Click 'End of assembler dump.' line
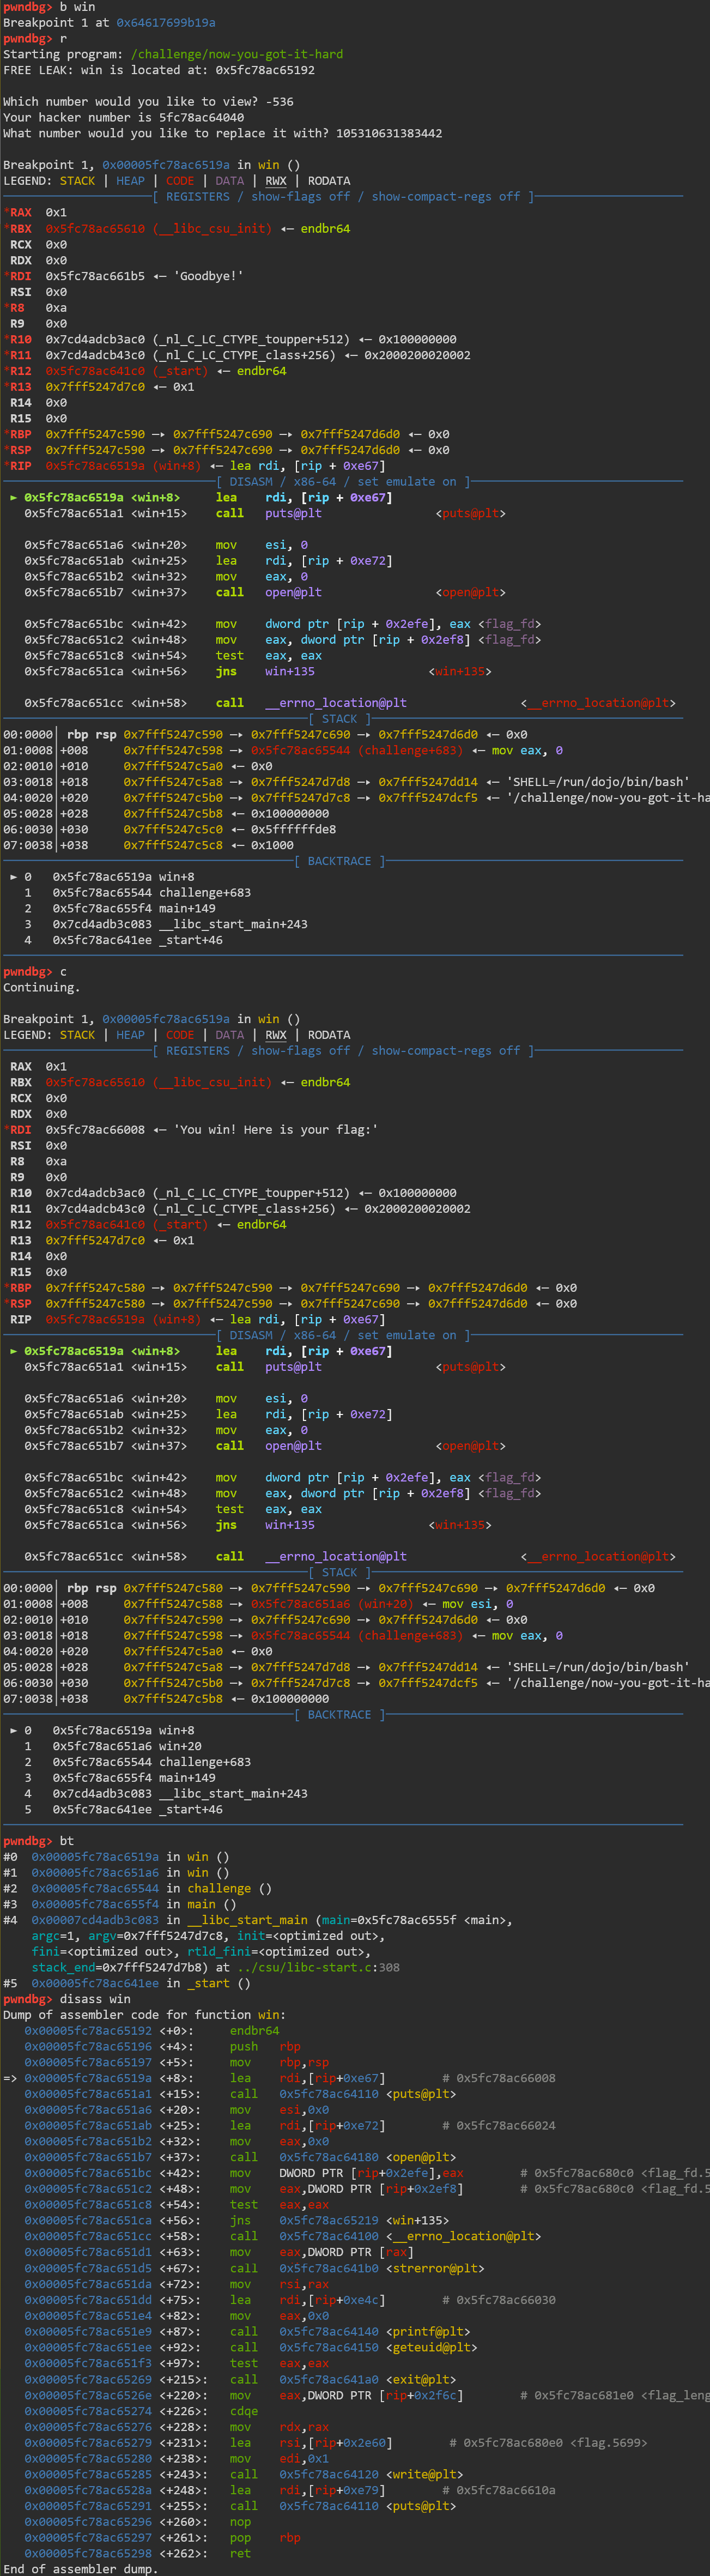710x2576 pixels. click(81, 2568)
